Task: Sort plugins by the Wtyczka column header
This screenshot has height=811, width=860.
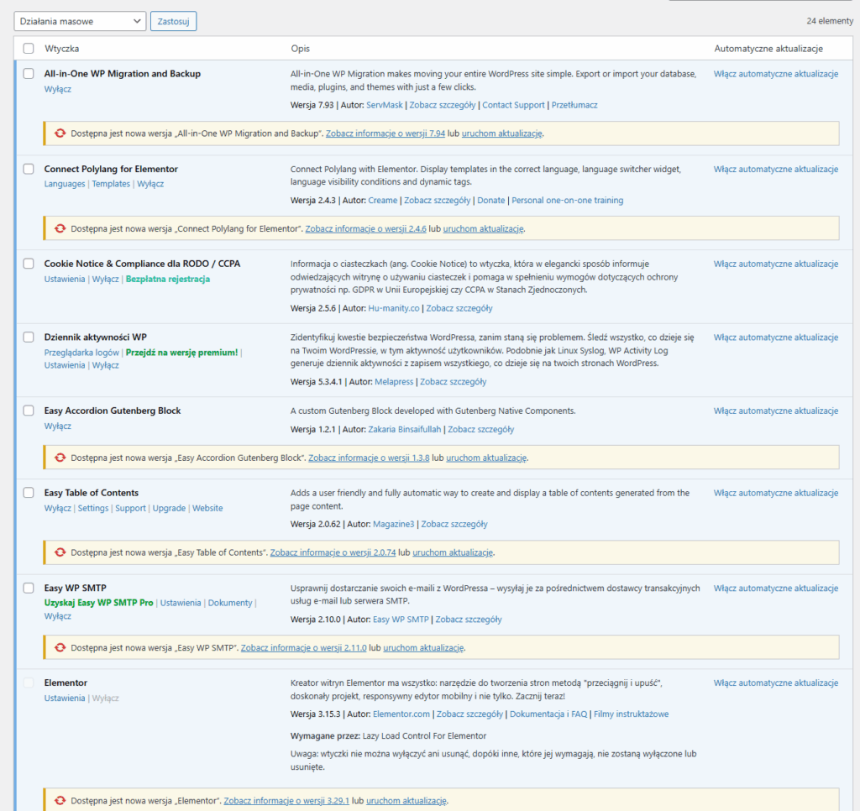Action: 62,49
